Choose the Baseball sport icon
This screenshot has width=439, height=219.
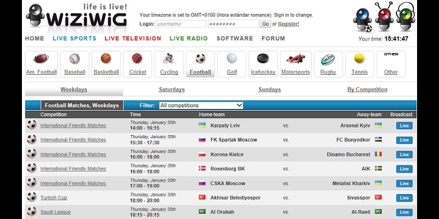[x=74, y=58]
